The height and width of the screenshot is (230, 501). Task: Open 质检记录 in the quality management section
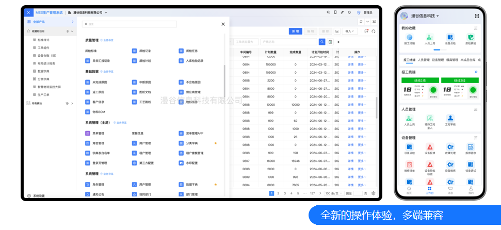coord(145,51)
